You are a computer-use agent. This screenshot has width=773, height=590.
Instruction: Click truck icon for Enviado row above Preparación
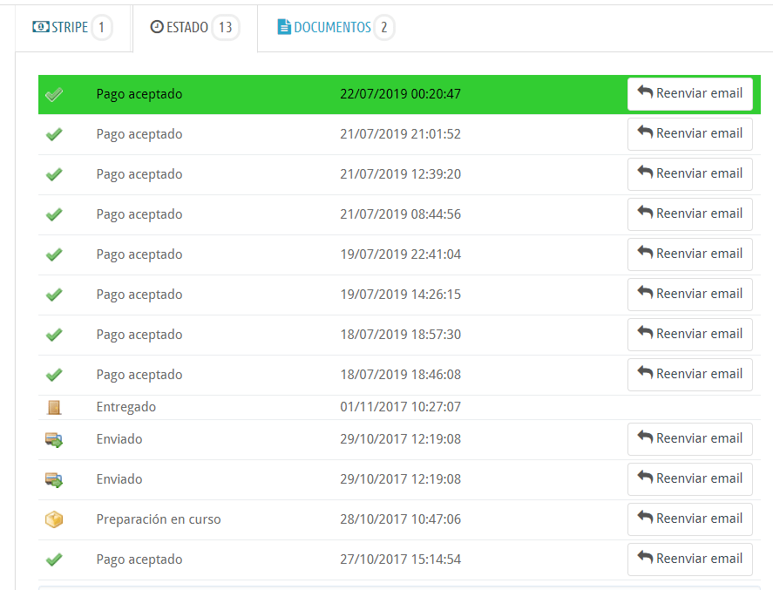point(54,479)
